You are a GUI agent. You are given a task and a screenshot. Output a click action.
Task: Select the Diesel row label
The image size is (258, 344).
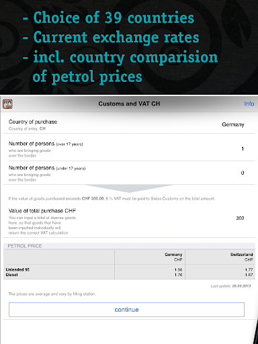click(x=11, y=275)
